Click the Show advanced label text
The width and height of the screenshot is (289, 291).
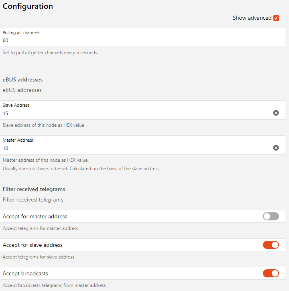tap(252, 18)
